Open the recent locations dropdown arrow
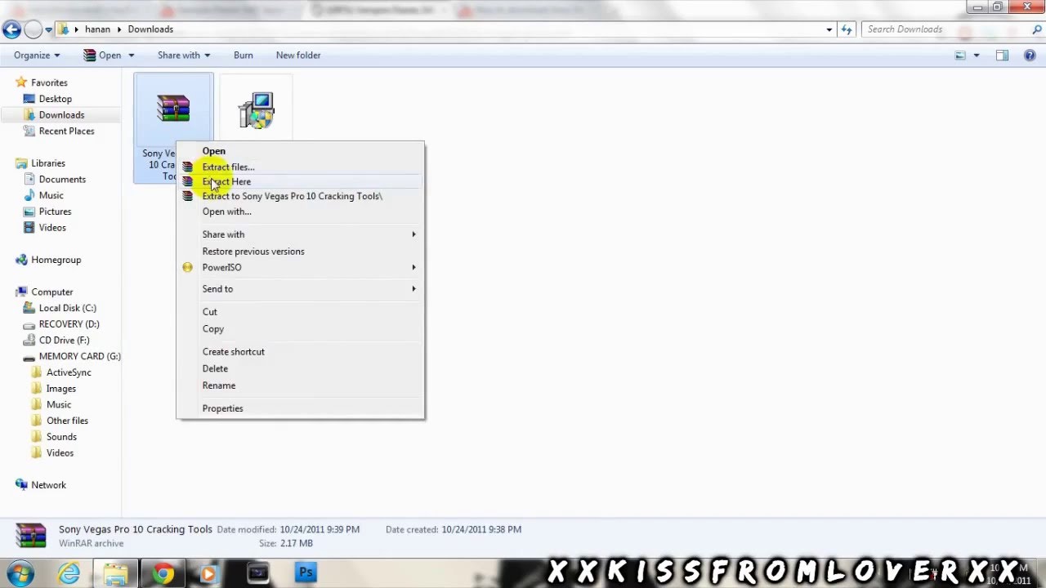This screenshot has width=1046, height=588. [48, 29]
